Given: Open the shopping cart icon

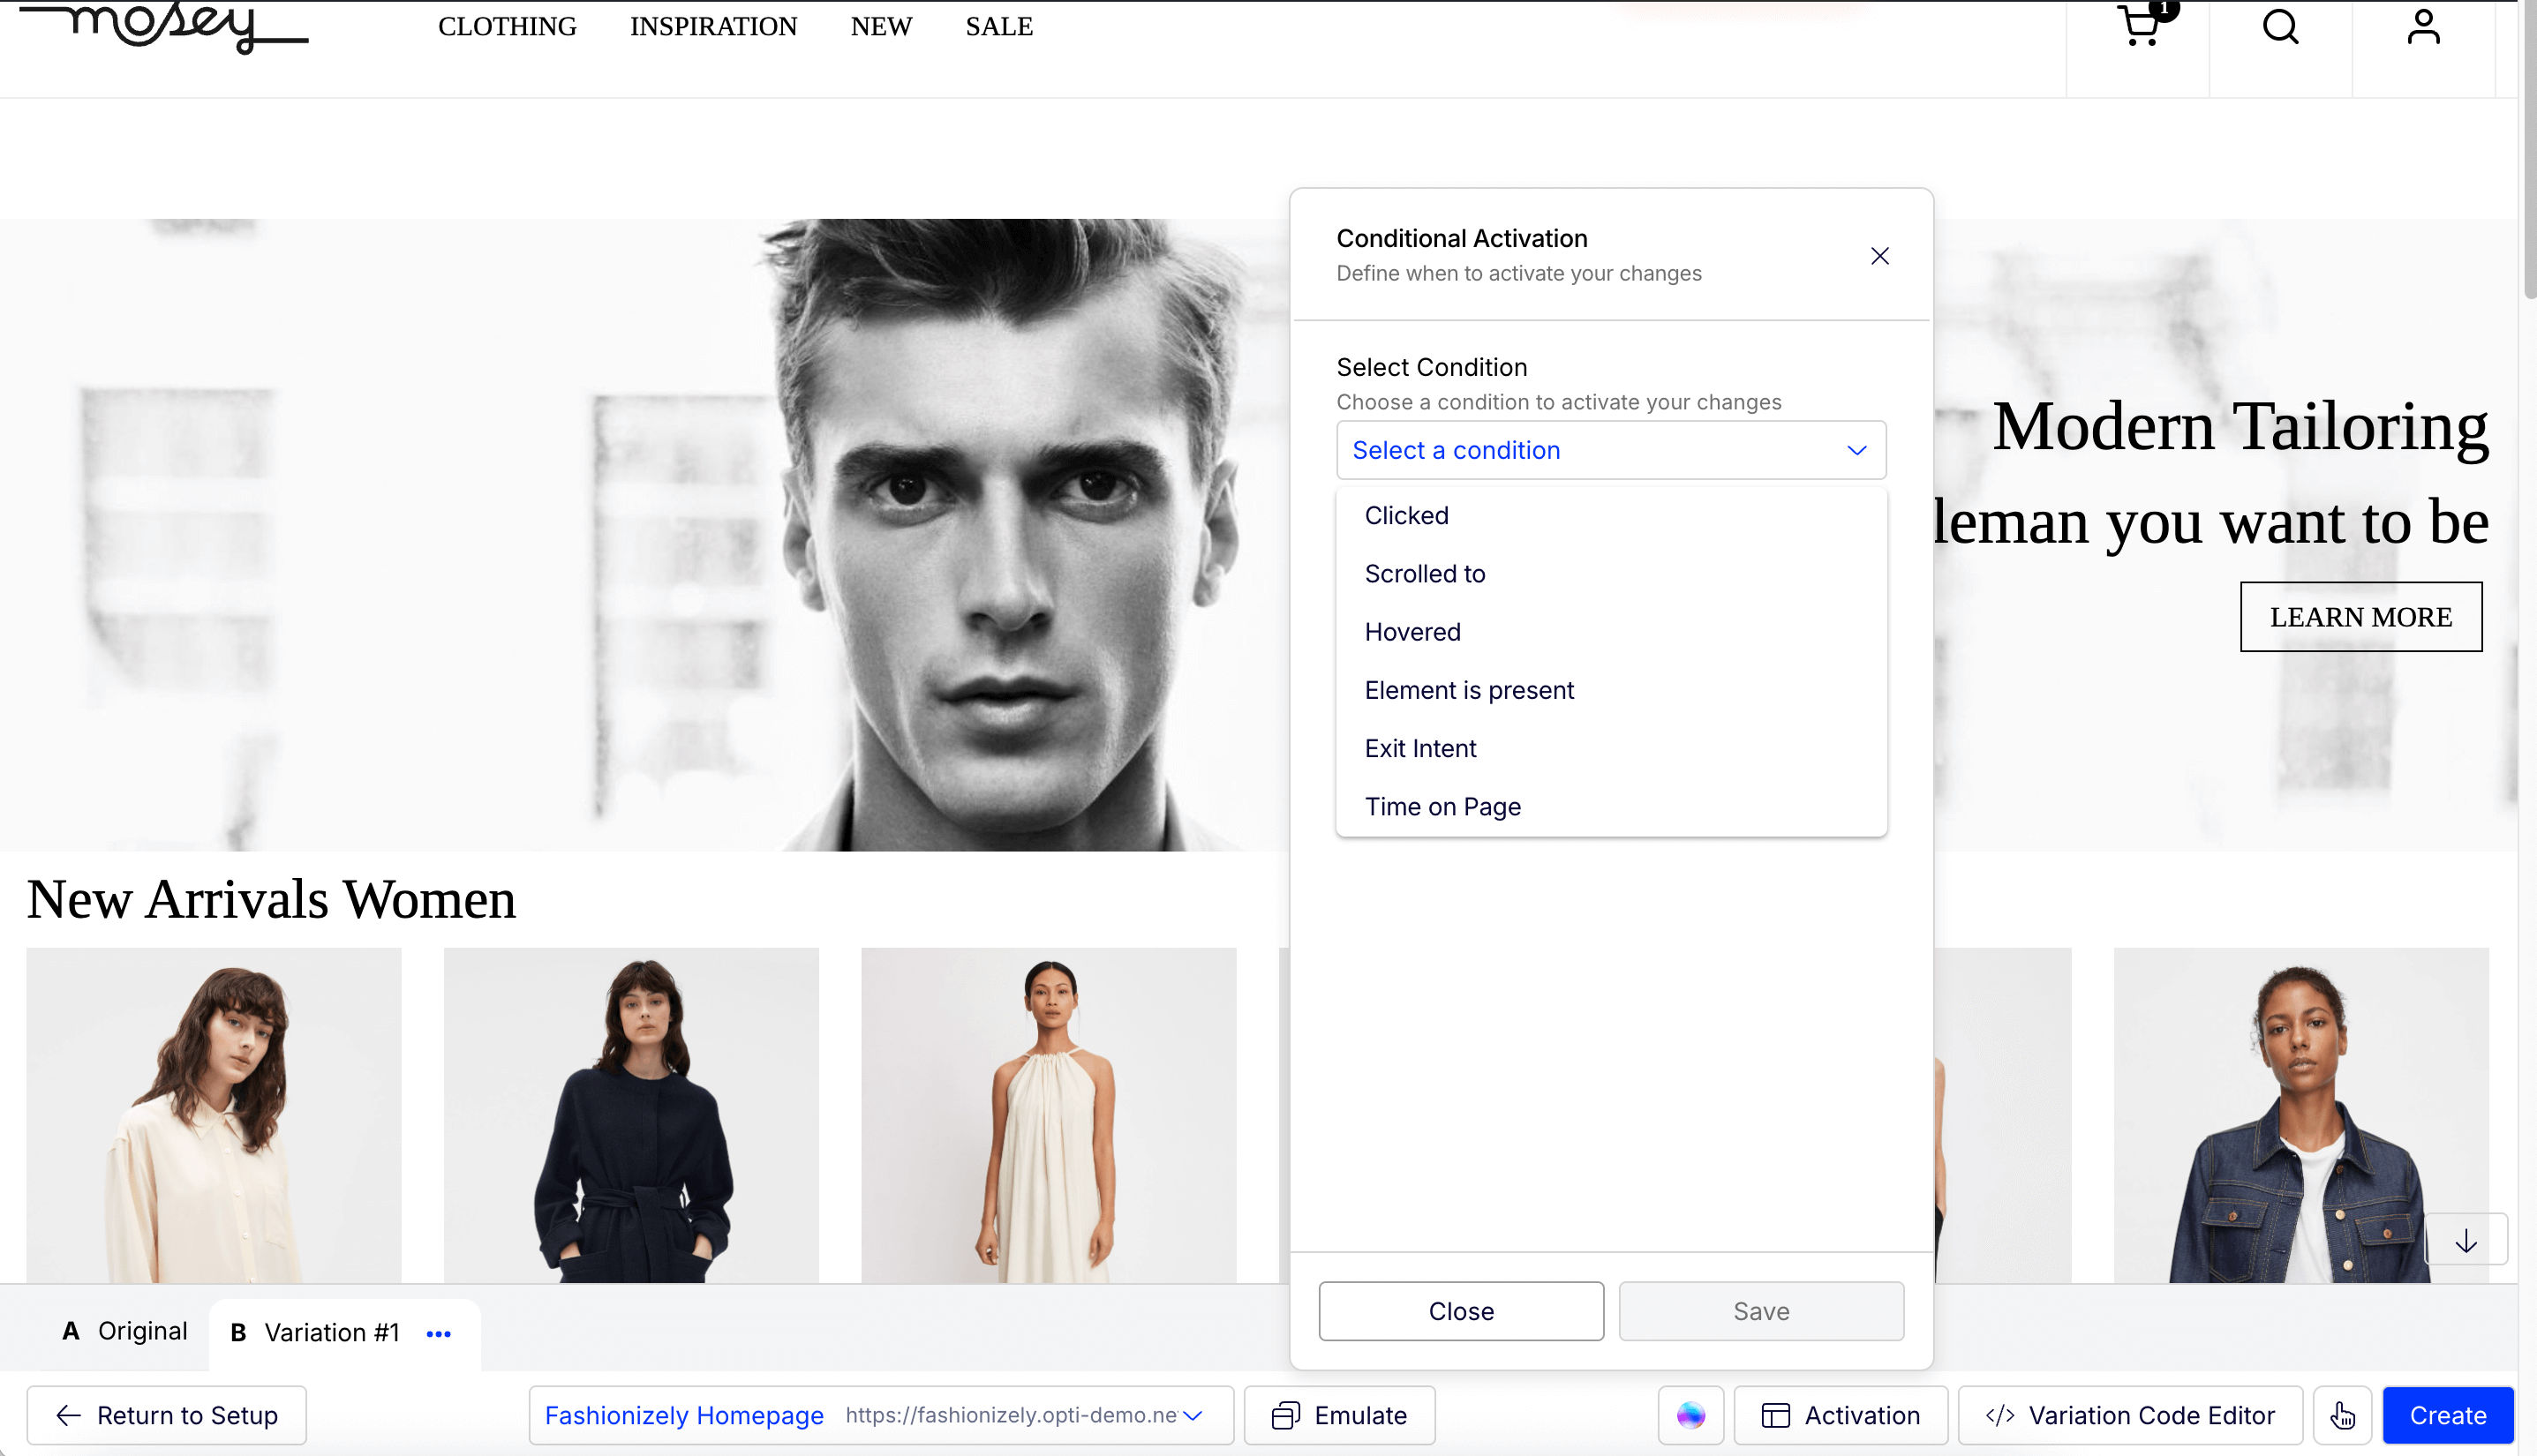Looking at the screenshot, I should click(x=2139, y=26).
